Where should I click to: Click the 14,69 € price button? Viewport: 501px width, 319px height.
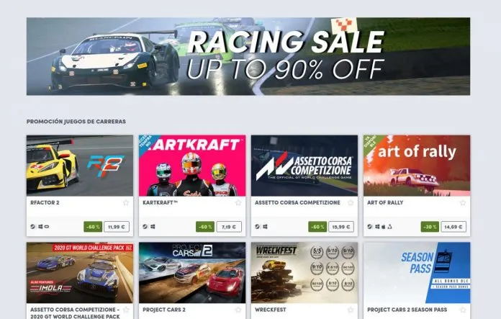point(453,227)
